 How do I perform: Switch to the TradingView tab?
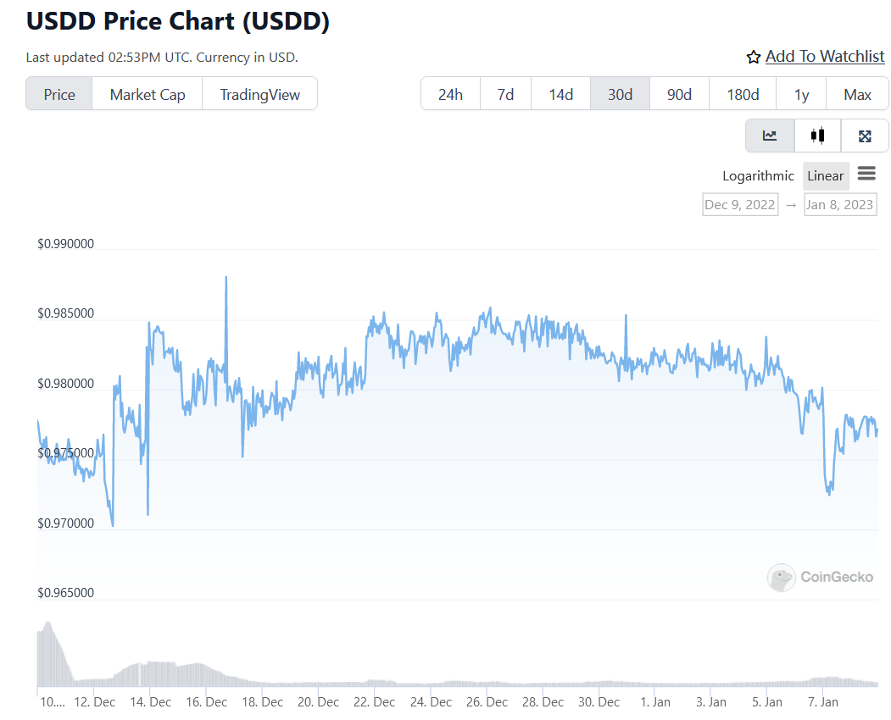259,94
